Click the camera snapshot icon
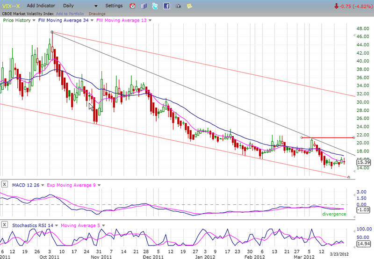 point(178,7)
